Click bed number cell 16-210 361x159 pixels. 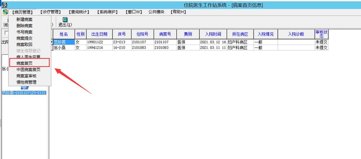[122, 48]
